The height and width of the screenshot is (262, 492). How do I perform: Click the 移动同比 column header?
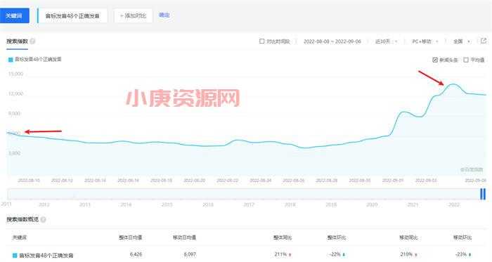click(x=408, y=237)
